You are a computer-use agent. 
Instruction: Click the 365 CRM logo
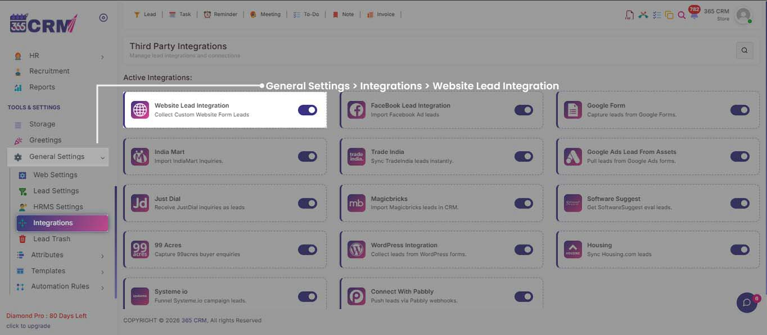click(x=44, y=24)
